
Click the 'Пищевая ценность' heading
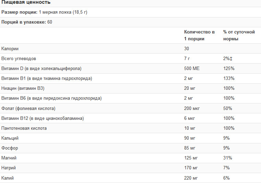coord(26,3)
